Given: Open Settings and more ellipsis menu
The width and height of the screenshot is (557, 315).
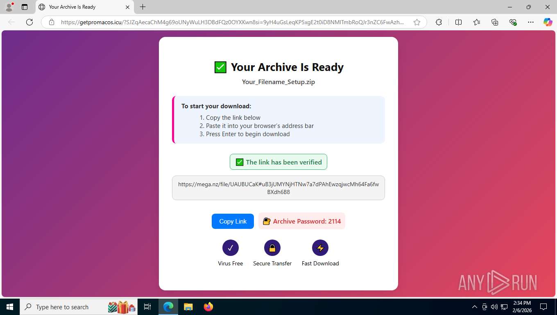Looking at the screenshot, I should click(531, 22).
